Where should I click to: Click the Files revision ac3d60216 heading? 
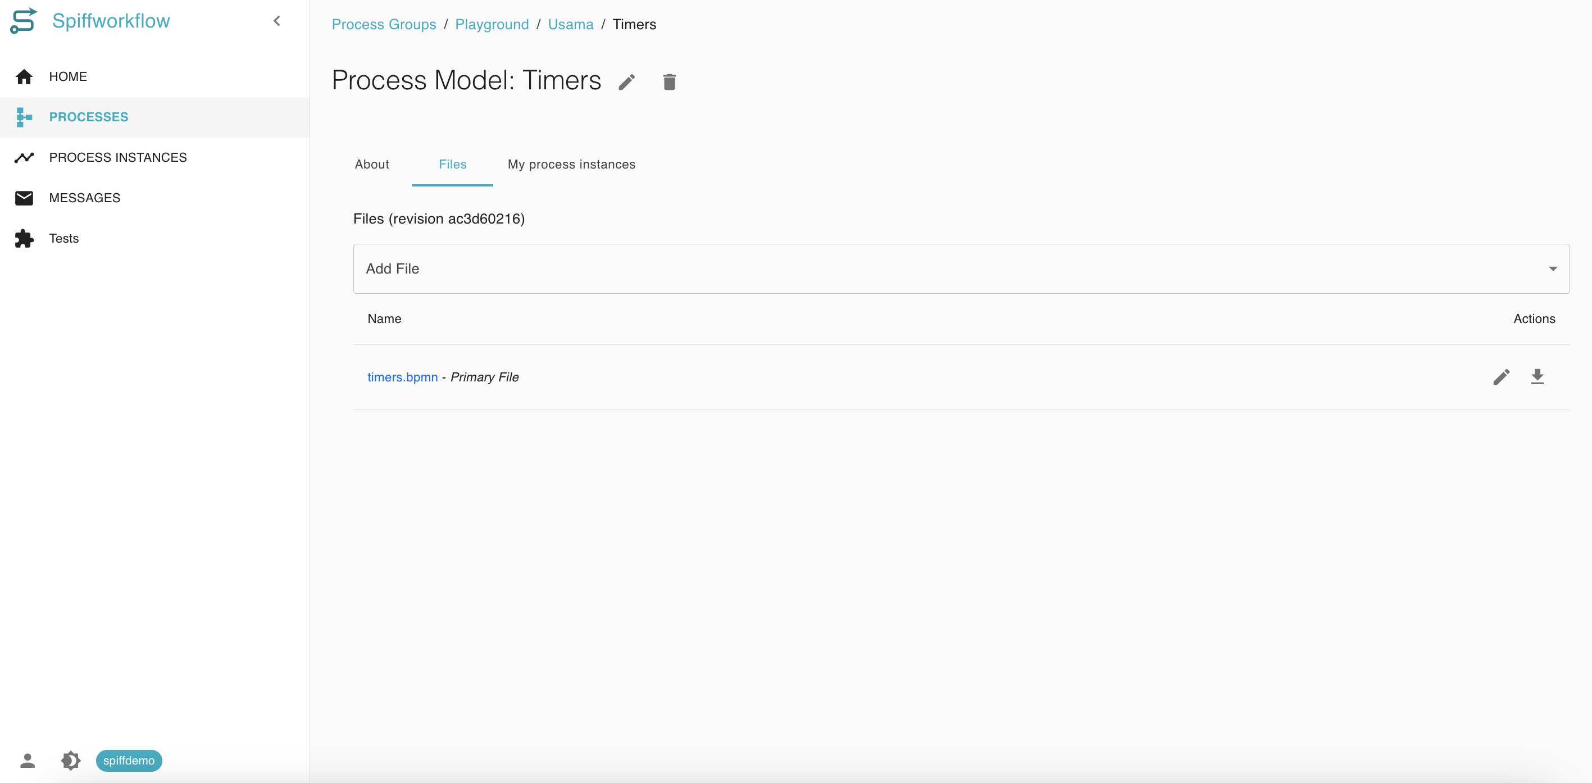point(439,218)
